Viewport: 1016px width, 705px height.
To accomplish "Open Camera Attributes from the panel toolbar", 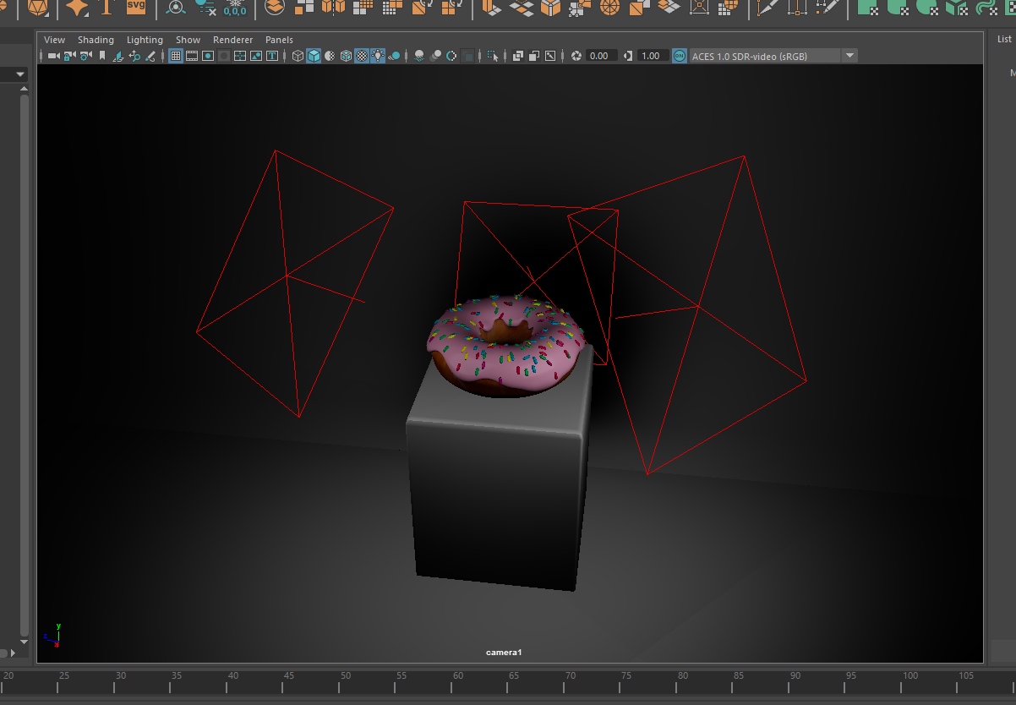I will coord(85,56).
